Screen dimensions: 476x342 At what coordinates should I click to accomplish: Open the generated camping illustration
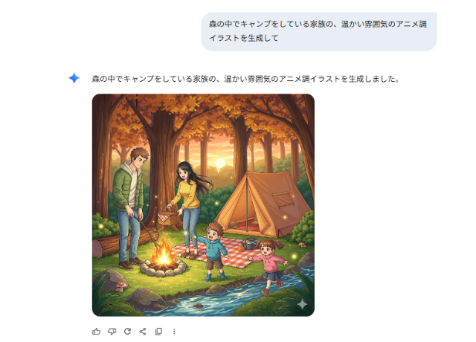[203, 205]
